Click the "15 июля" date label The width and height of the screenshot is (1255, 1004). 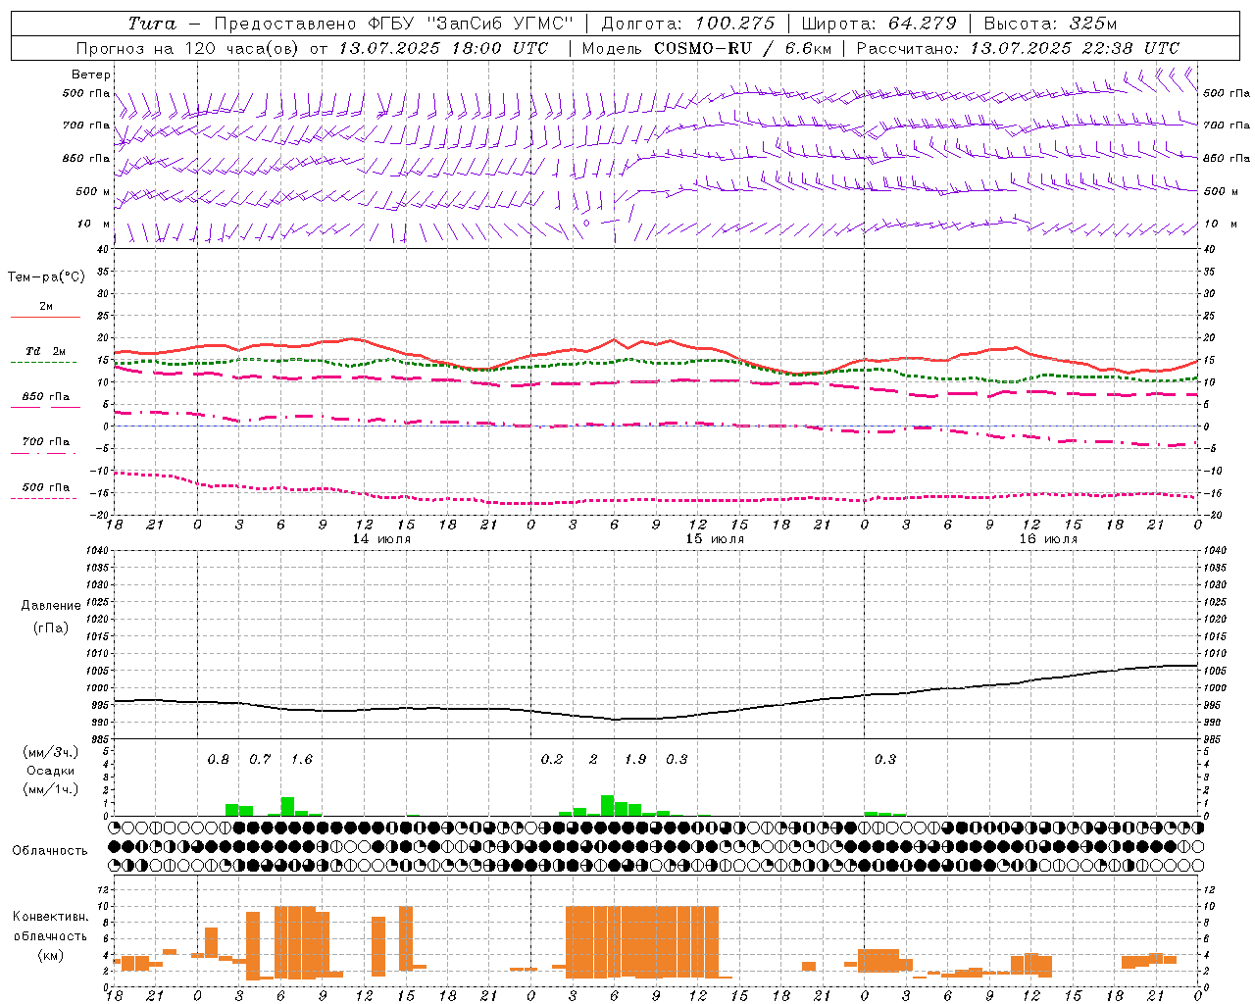tap(715, 538)
